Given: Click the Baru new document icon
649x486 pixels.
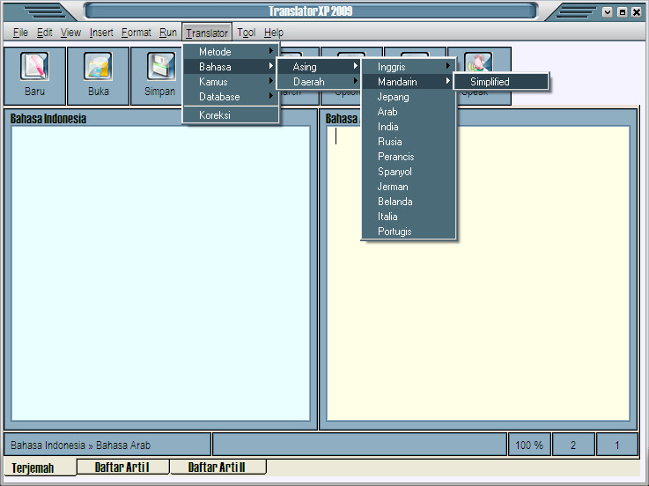Looking at the screenshot, I should click(x=34, y=66).
